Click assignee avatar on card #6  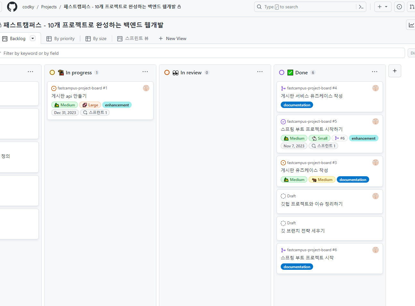tap(376, 250)
